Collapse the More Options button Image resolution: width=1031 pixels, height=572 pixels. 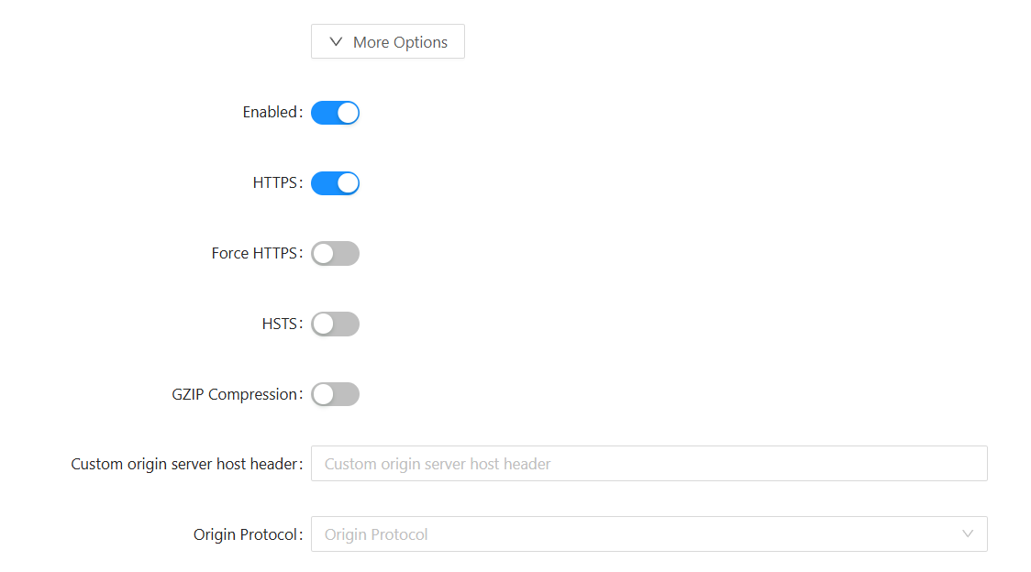[x=388, y=41]
